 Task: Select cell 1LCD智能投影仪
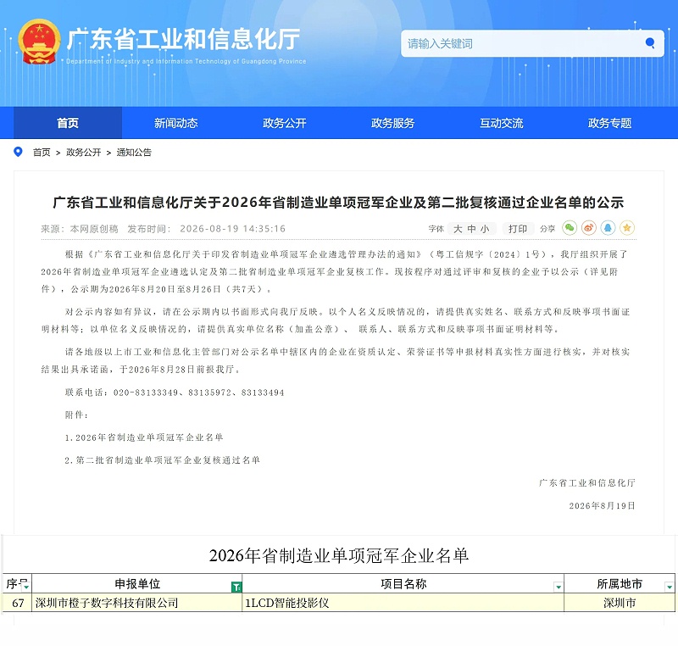point(403,603)
